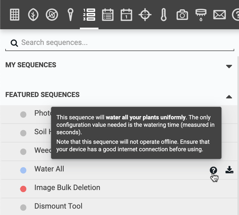Open the Help question mark icon
This screenshot has height=215, width=239.
point(236,15)
